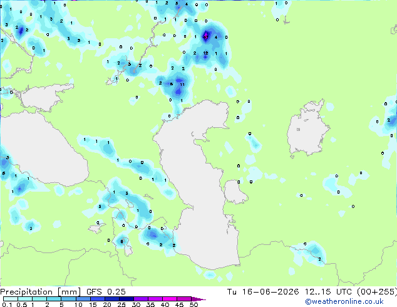Click the 1–2 mm legend swatch
This screenshot has width=397, height=307.
[39, 299]
